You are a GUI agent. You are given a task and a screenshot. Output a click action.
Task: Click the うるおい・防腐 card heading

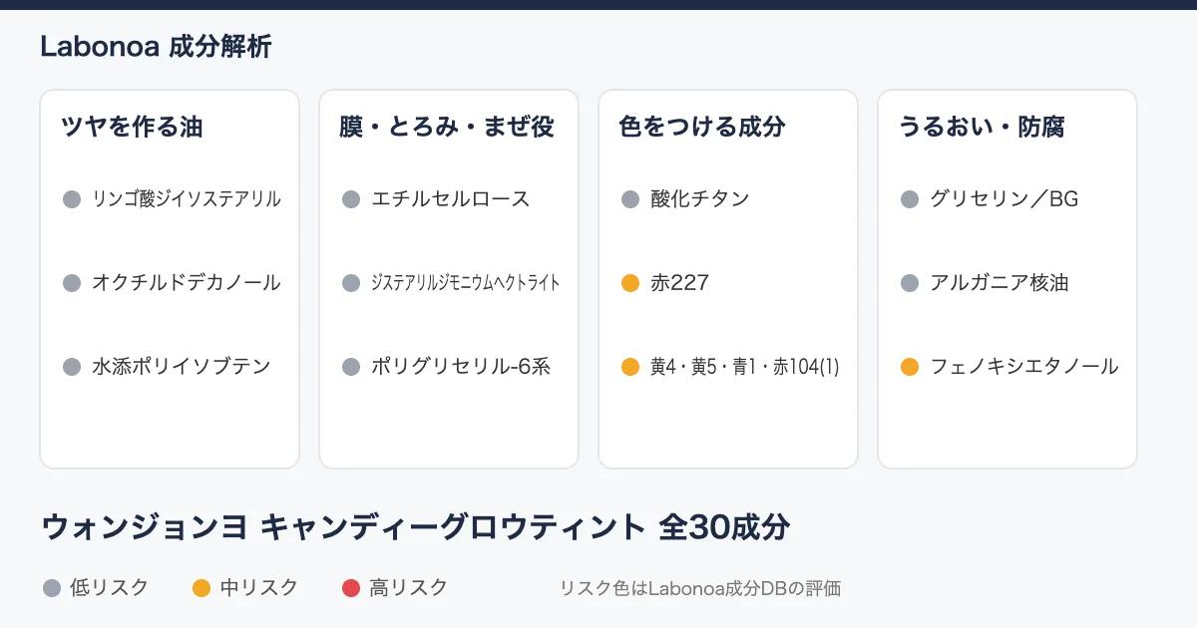(x=982, y=127)
